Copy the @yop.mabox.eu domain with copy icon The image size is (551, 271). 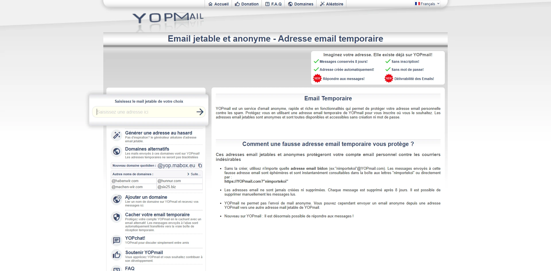tap(200, 165)
